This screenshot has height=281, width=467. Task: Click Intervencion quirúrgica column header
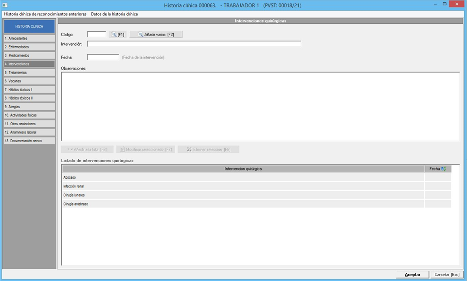tap(243, 169)
